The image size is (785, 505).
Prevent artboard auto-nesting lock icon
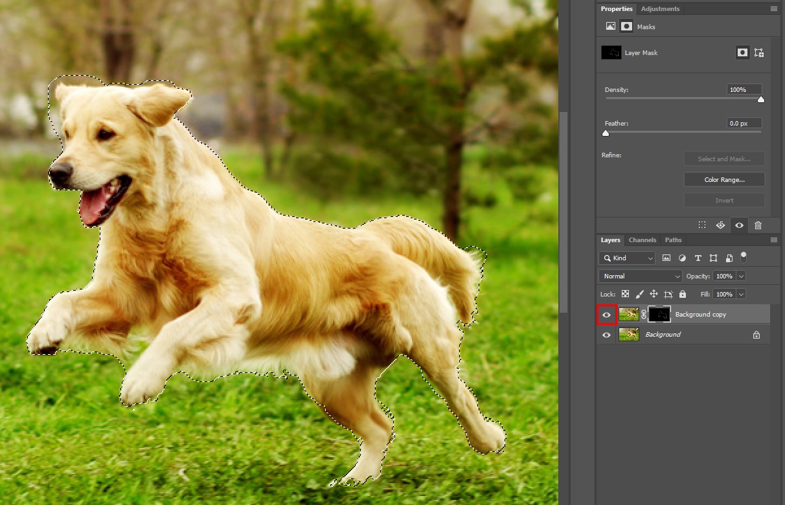coord(668,294)
